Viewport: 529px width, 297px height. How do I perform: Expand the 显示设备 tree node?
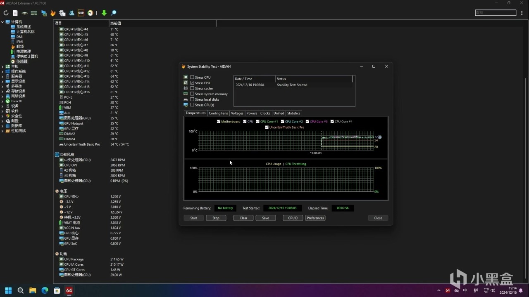(x=2, y=81)
